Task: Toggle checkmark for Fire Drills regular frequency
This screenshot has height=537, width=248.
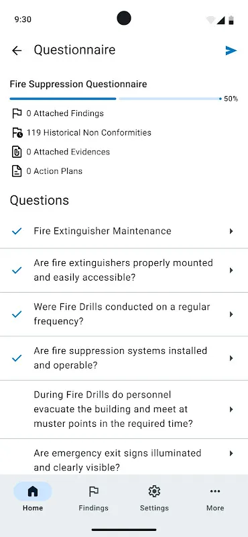Action: [x=17, y=314]
